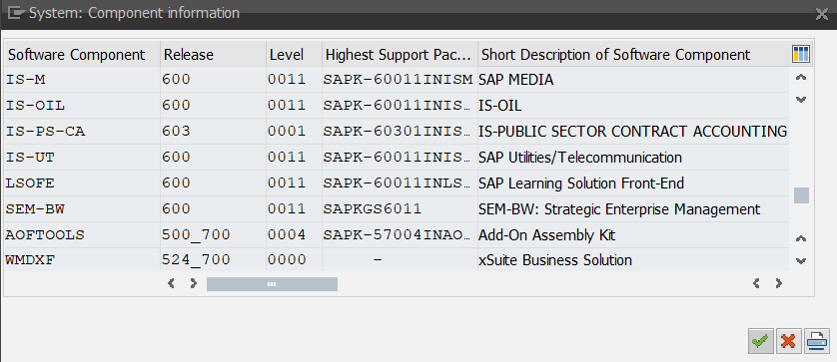This screenshot has width=837, height=362.
Task: Click the IS-OIL description cell
Action: (633, 106)
